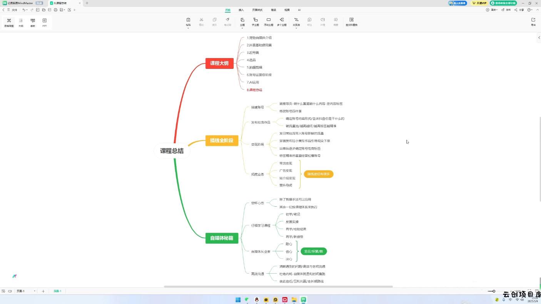
Task: Adjust the zoom slider handle
Action: tap(494, 291)
